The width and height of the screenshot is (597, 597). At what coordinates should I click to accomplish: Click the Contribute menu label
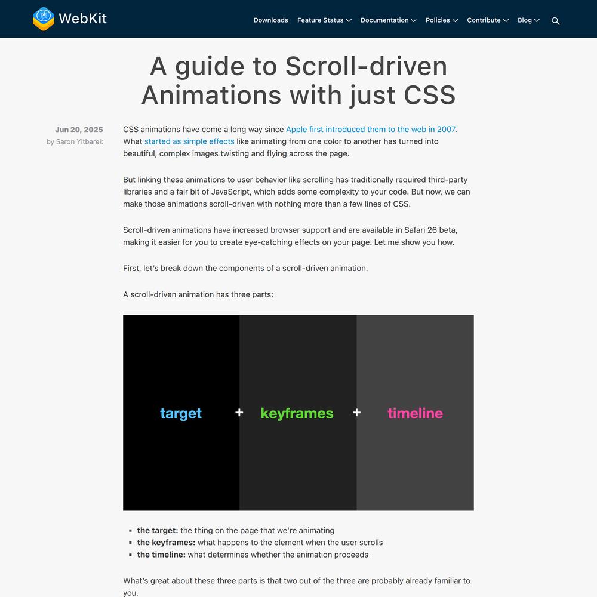point(484,20)
